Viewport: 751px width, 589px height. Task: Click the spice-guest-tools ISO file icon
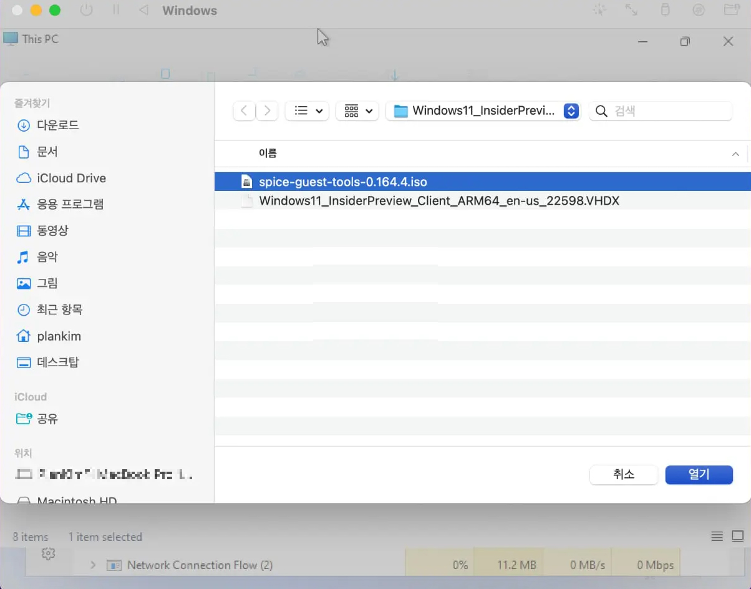tap(247, 182)
